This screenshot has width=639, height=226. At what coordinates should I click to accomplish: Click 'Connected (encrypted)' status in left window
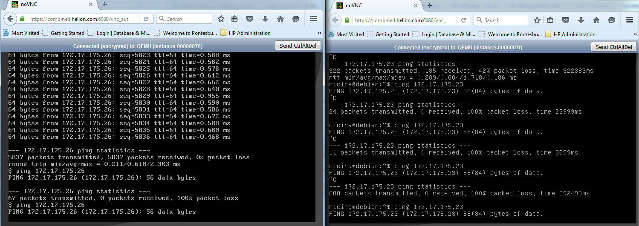[x=138, y=46]
